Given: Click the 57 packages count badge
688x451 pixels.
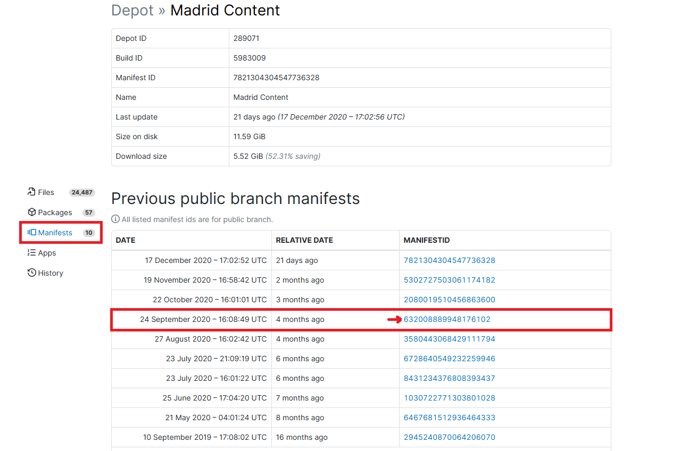Looking at the screenshot, I should coord(88,212).
